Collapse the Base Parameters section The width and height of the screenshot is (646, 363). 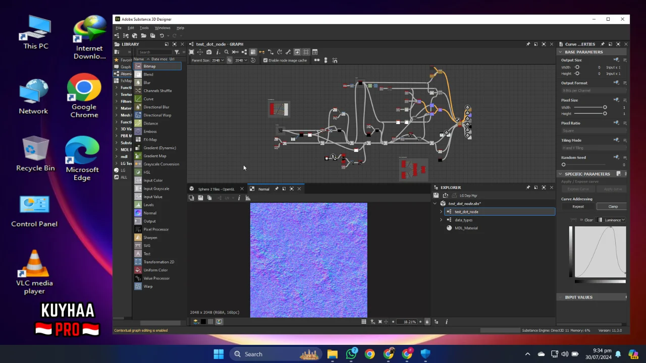tap(560, 52)
